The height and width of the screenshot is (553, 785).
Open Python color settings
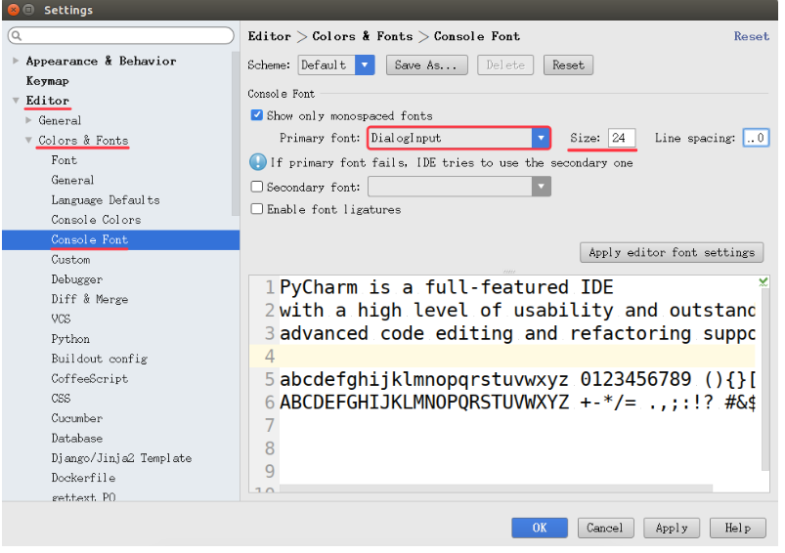pyautogui.click(x=70, y=339)
